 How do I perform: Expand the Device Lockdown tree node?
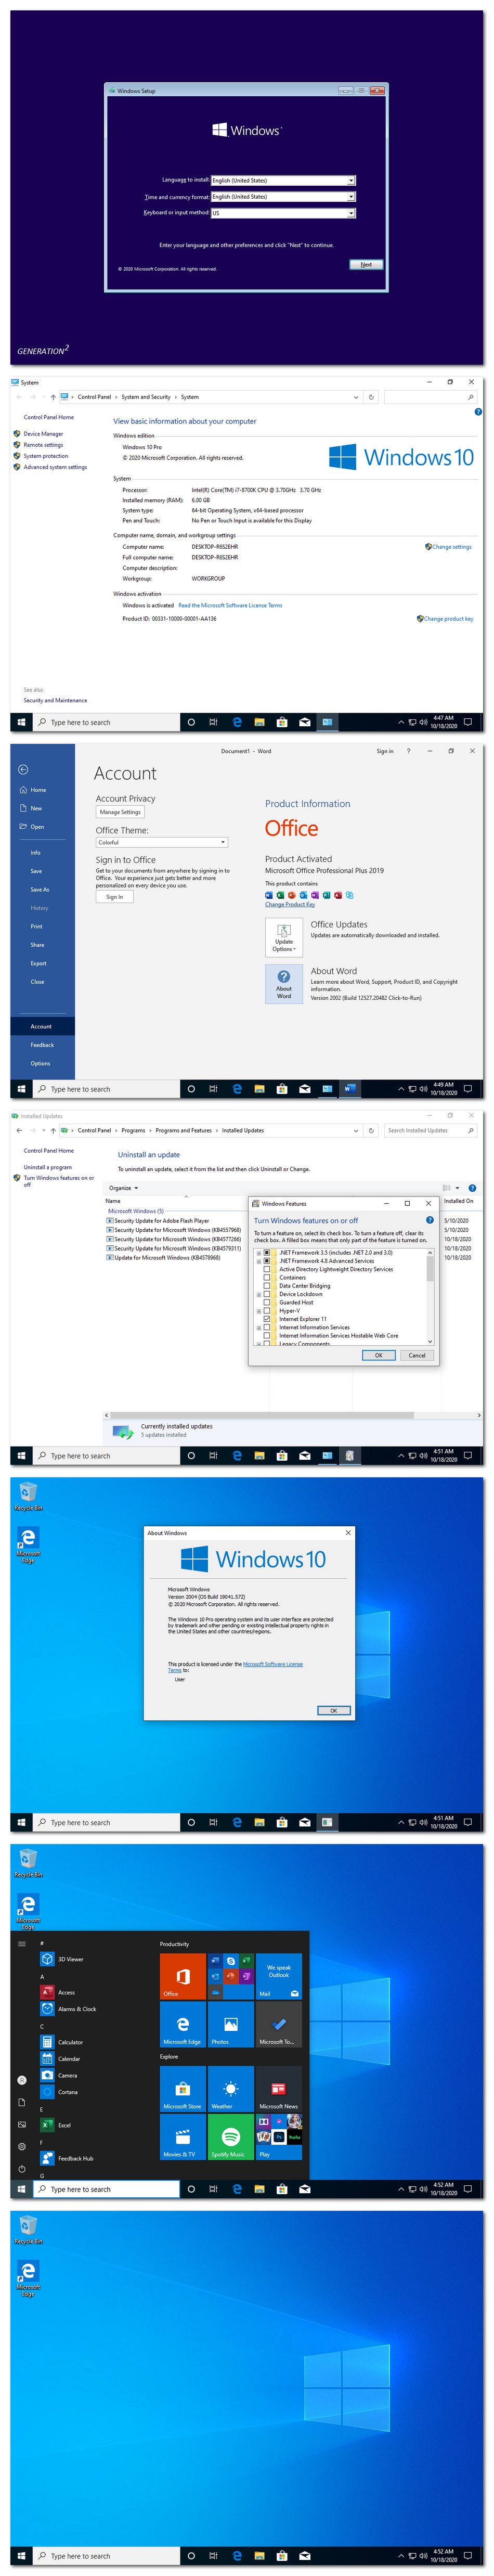[258, 1294]
